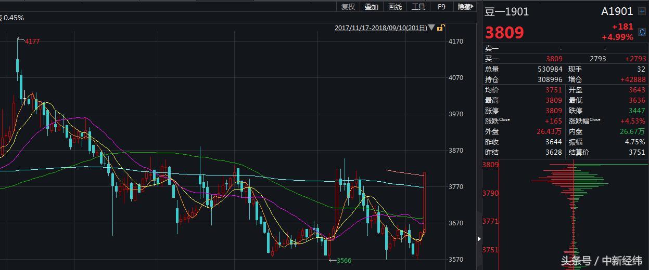Screen dimensions: 649x270
Task: Collapse the panel using the left-edge arrow
Action: [x=479, y=239]
